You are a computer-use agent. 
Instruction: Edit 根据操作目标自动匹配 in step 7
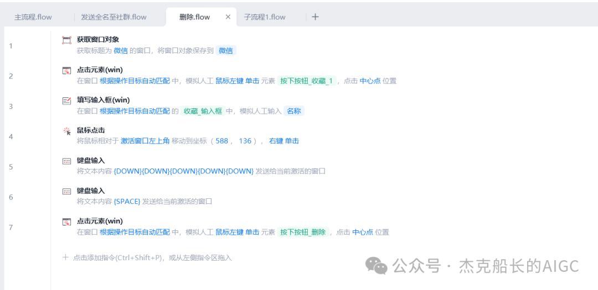click(135, 232)
